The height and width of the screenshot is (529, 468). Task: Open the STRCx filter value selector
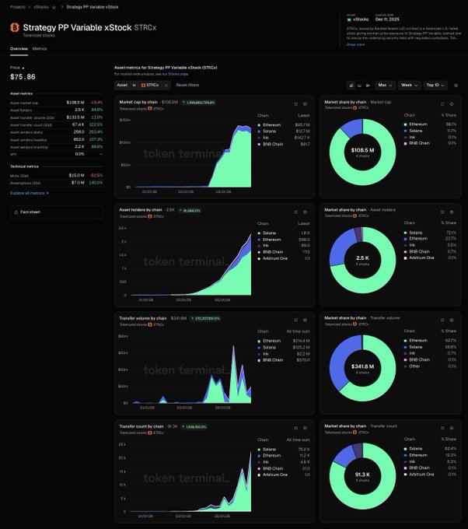click(150, 86)
